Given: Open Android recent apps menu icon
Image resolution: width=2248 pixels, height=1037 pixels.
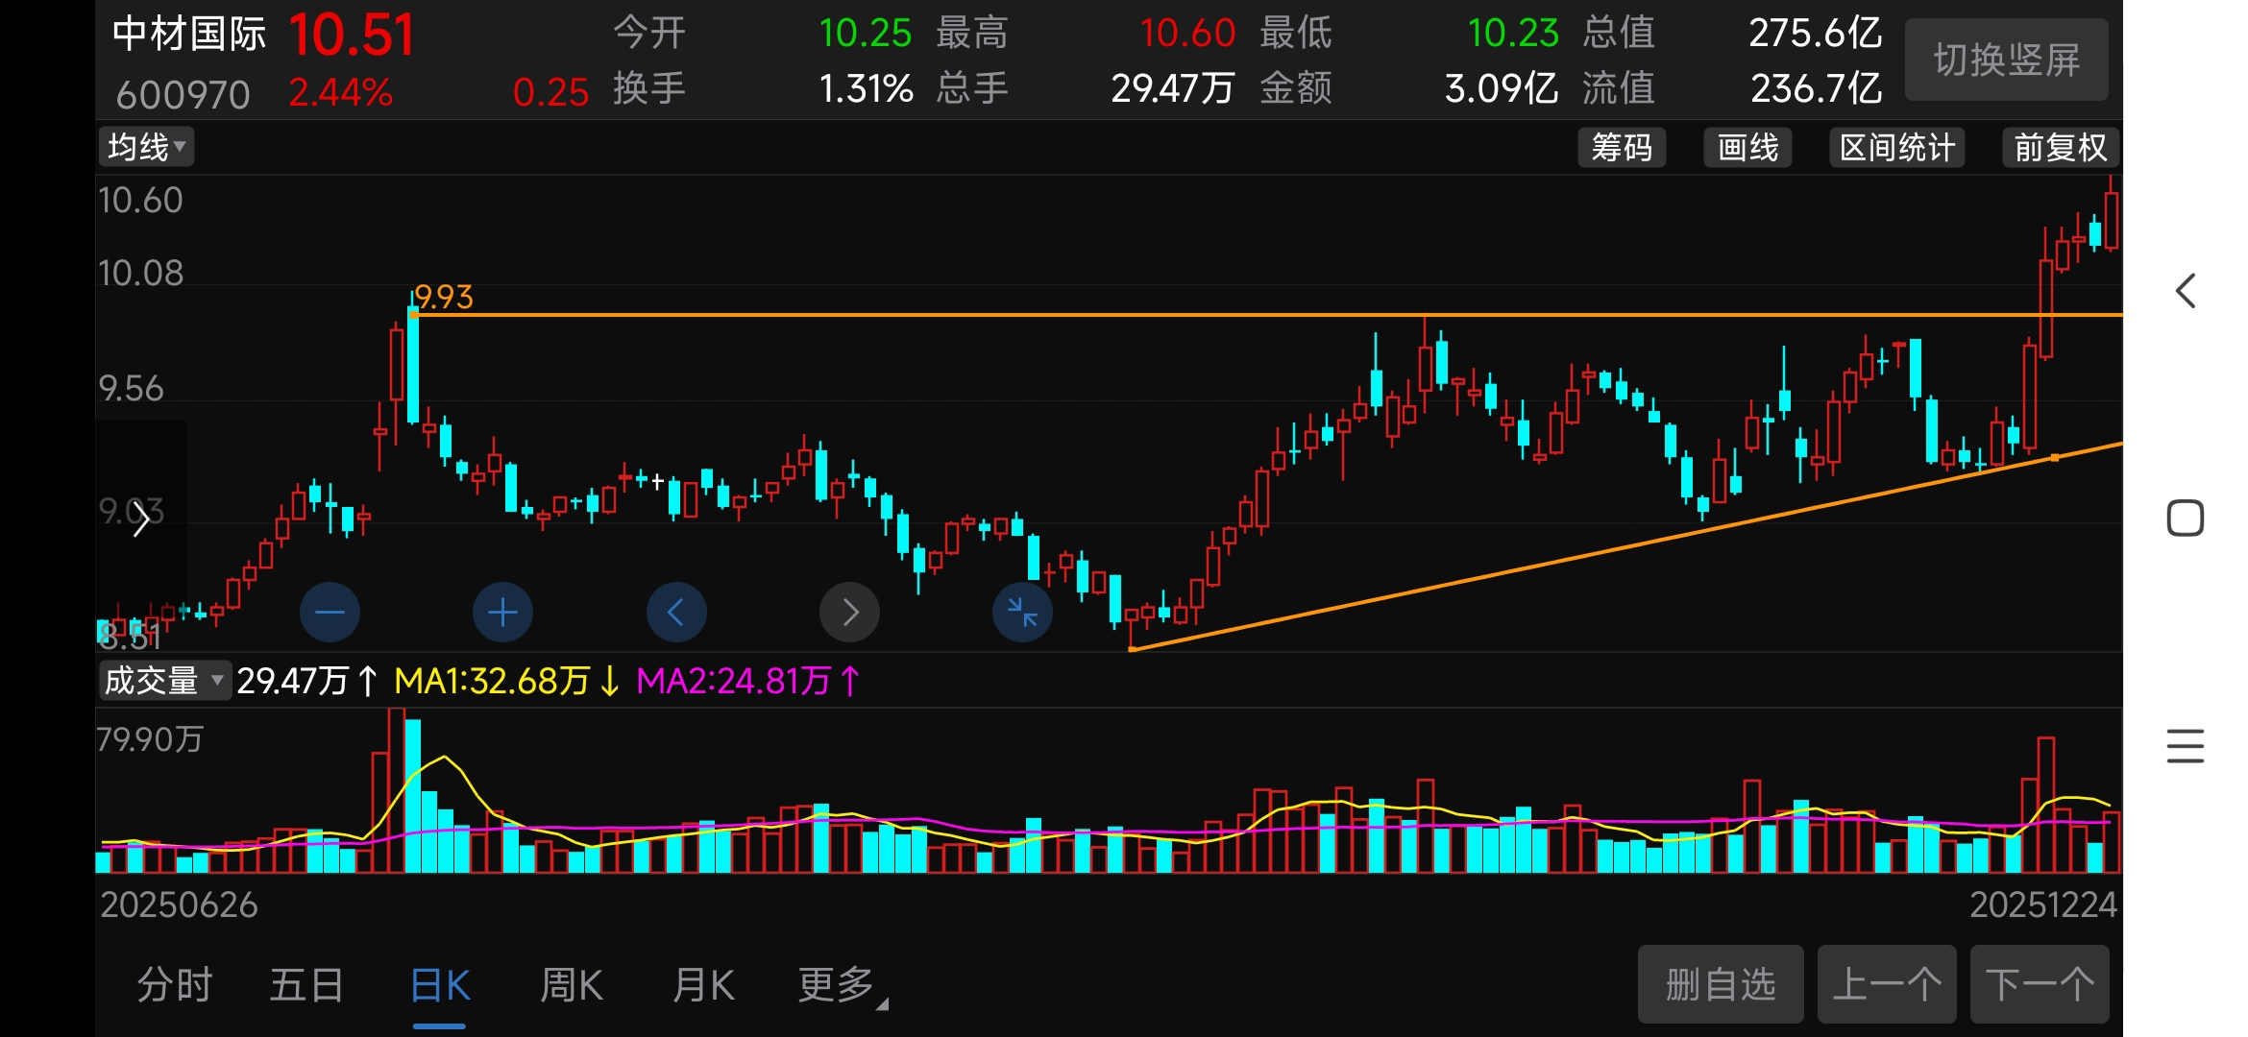Looking at the screenshot, I should coord(2185,746).
